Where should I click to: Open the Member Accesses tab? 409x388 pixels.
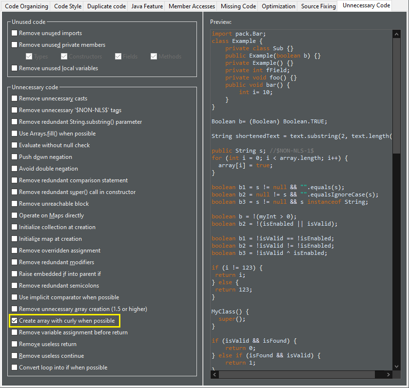pyautogui.click(x=192, y=6)
